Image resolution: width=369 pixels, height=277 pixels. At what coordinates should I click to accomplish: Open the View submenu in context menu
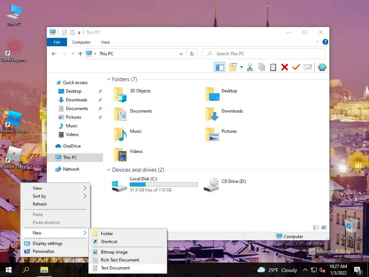pyautogui.click(x=55, y=188)
